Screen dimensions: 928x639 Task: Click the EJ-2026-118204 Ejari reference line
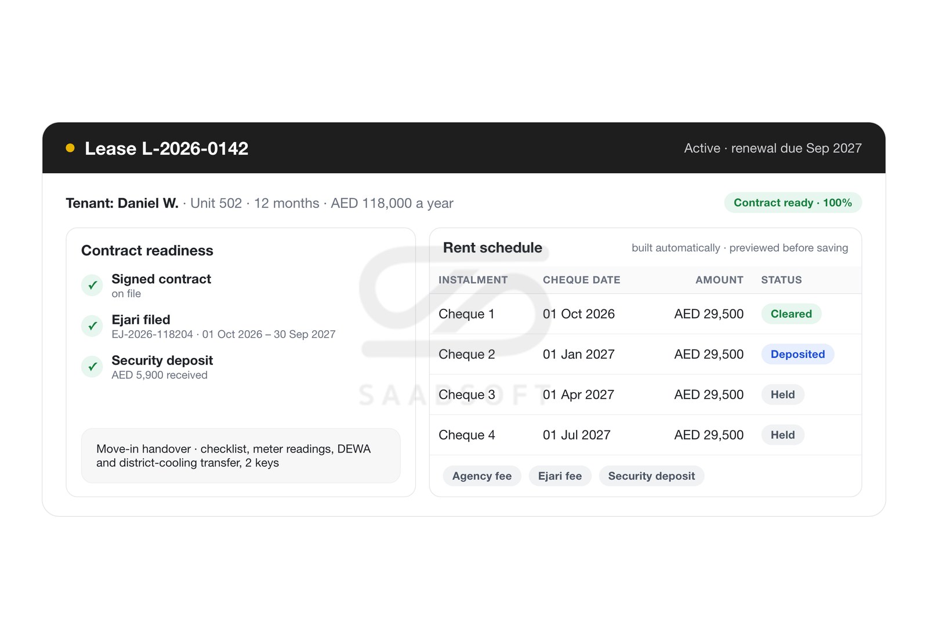(223, 334)
